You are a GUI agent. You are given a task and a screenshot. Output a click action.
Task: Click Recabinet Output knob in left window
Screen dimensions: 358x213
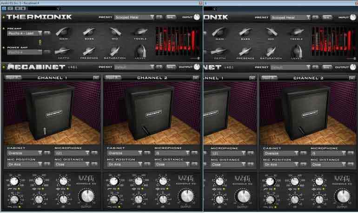pyautogui.click(x=197, y=67)
